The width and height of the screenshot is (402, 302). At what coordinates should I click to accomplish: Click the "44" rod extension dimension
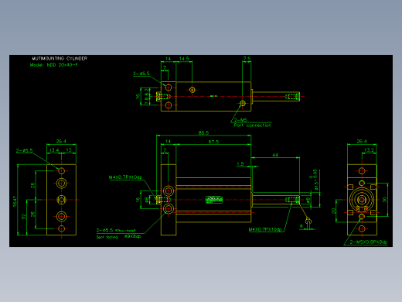(x=275, y=155)
